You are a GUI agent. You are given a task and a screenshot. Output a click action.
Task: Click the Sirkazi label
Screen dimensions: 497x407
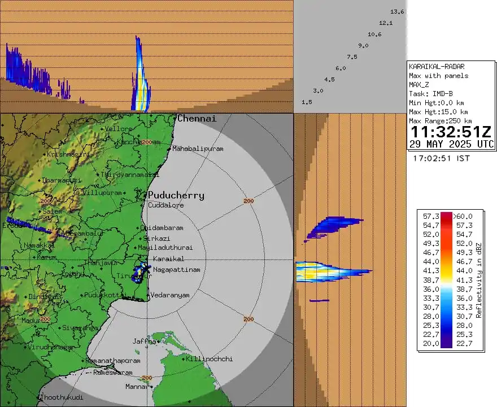pos(156,239)
